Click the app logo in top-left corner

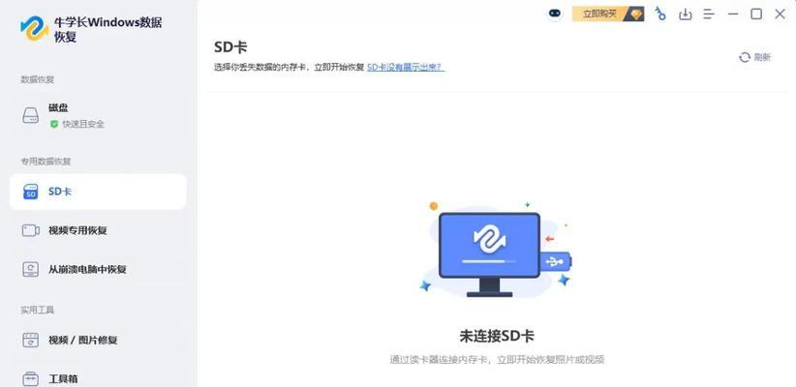pos(35,28)
